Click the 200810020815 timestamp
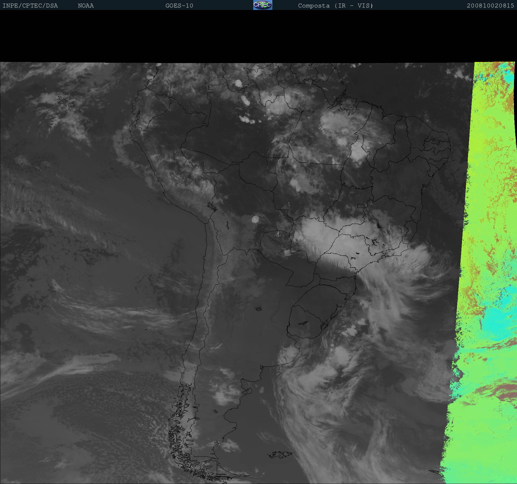The height and width of the screenshot is (484, 517). tap(490, 6)
